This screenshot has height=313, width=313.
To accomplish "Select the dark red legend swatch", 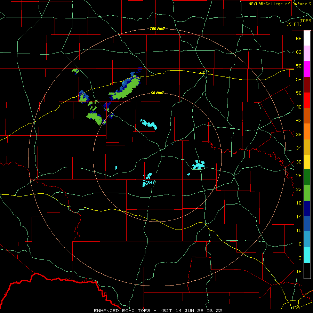I will point(307,85).
